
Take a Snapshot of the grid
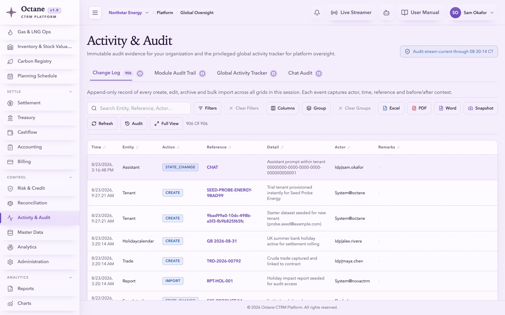(x=481, y=108)
